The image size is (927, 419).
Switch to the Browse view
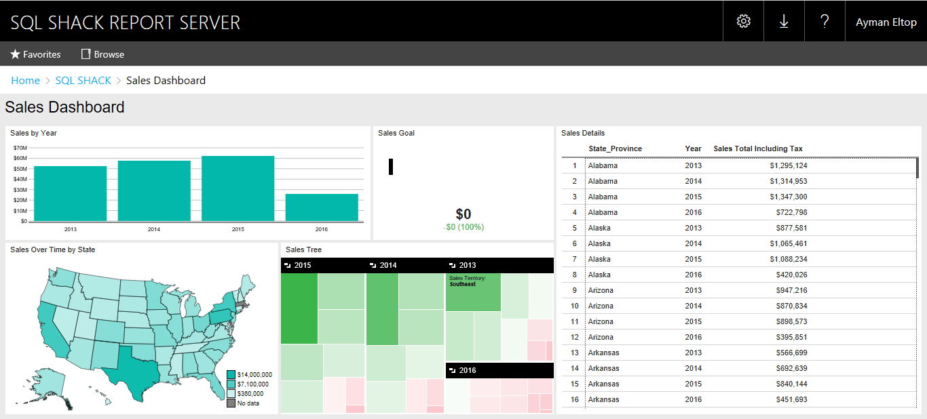tap(107, 54)
